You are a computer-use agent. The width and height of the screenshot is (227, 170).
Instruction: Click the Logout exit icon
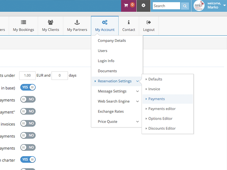[x=149, y=22]
